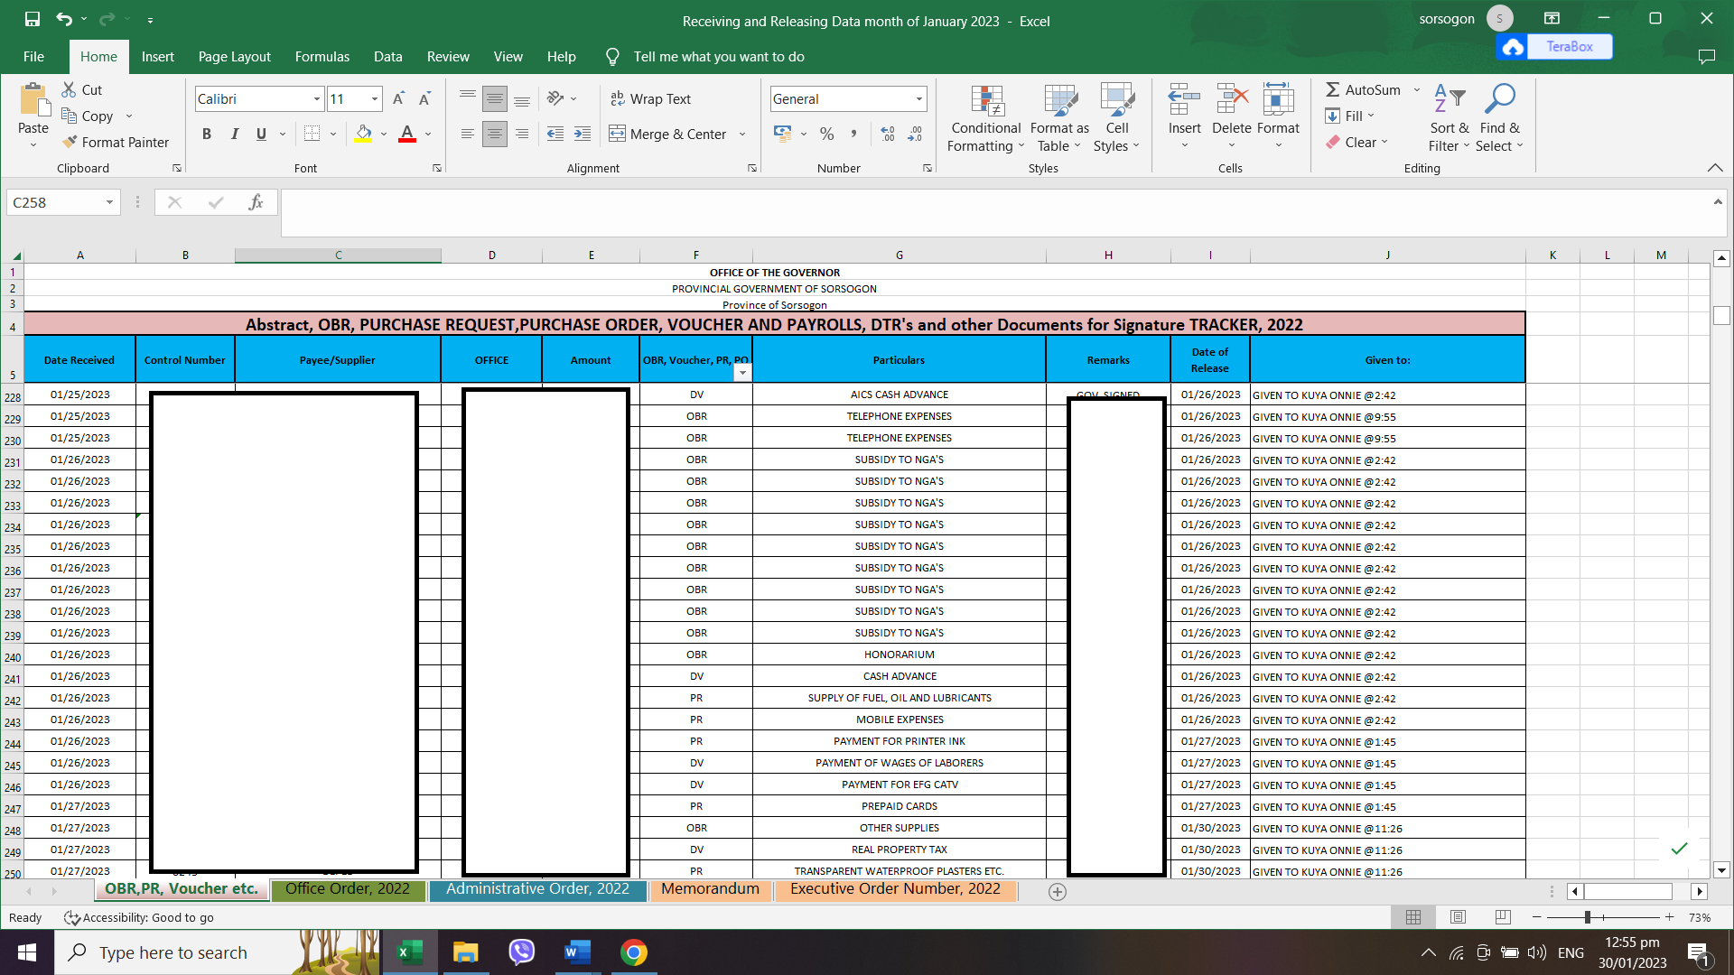1734x975 pixels.
Task: Expand the General number format dropdown
Action: coord(919,98)
